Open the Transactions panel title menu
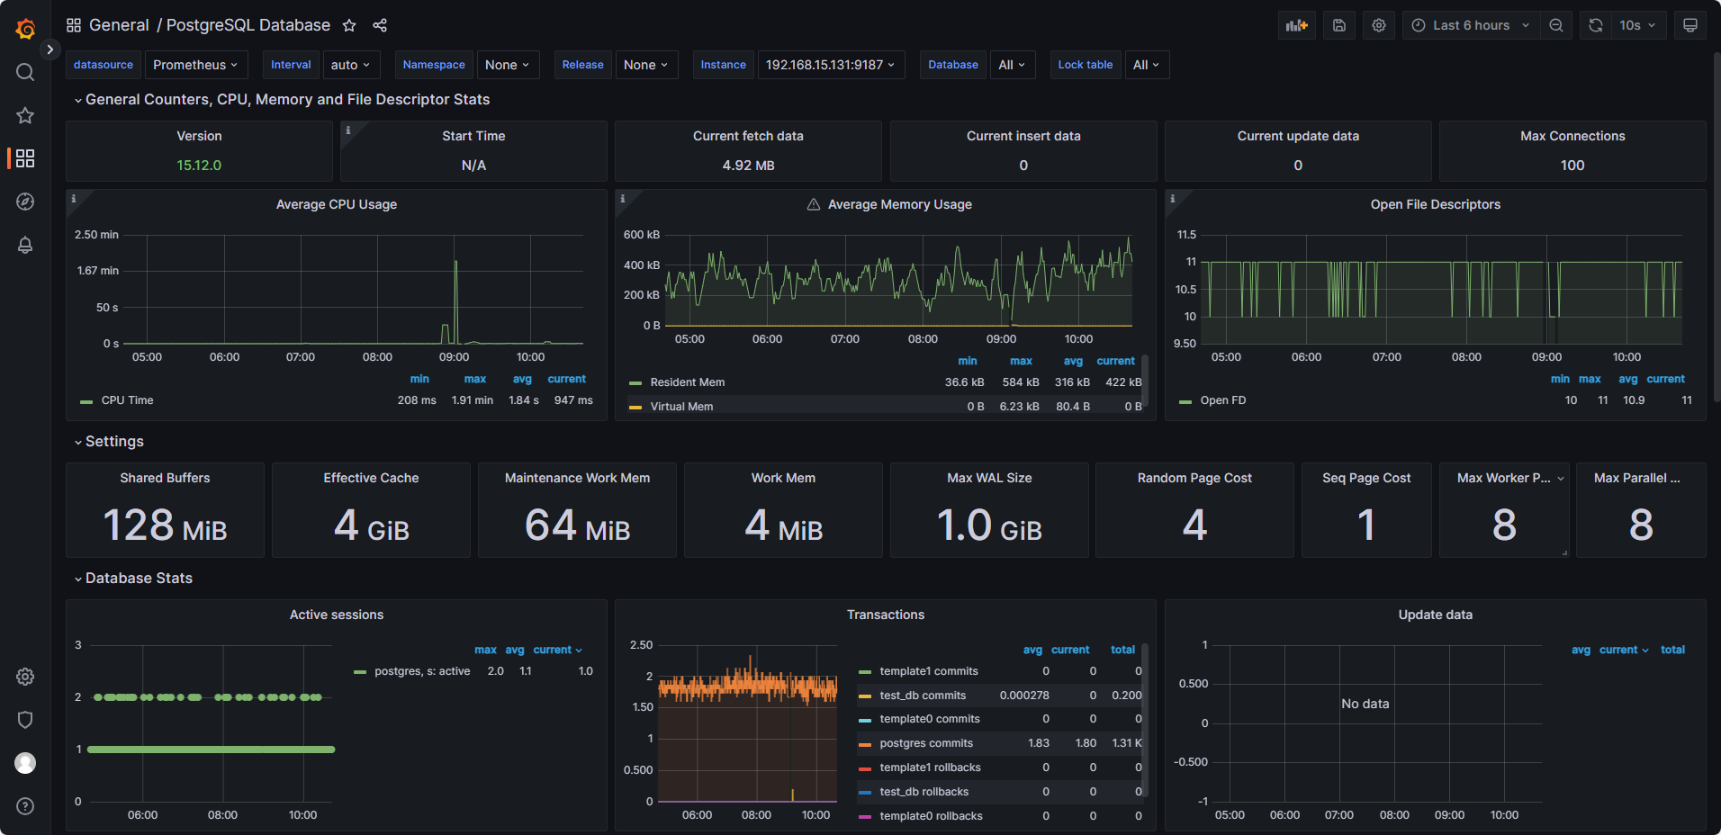 886,615
